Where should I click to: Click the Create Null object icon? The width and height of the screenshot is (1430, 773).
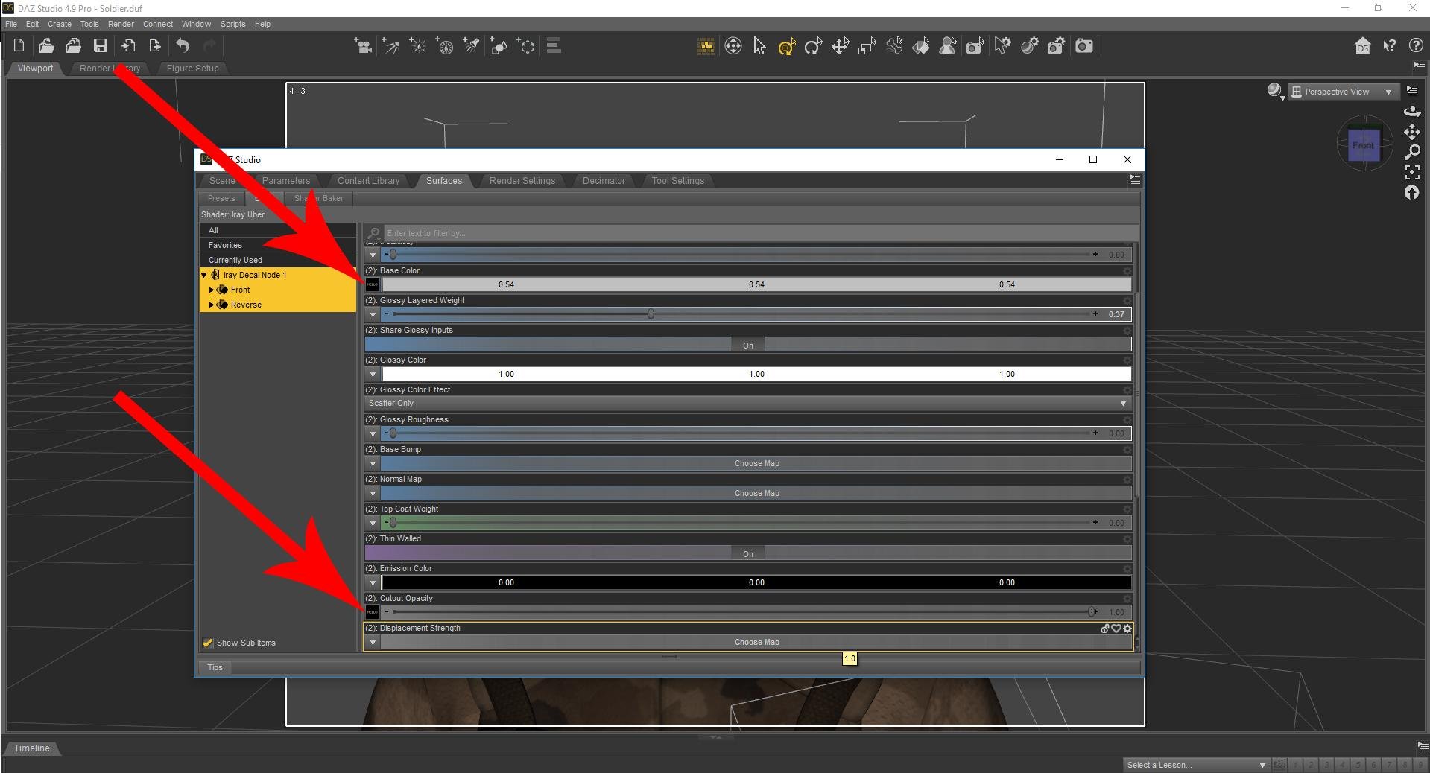[x=526, y=46]
